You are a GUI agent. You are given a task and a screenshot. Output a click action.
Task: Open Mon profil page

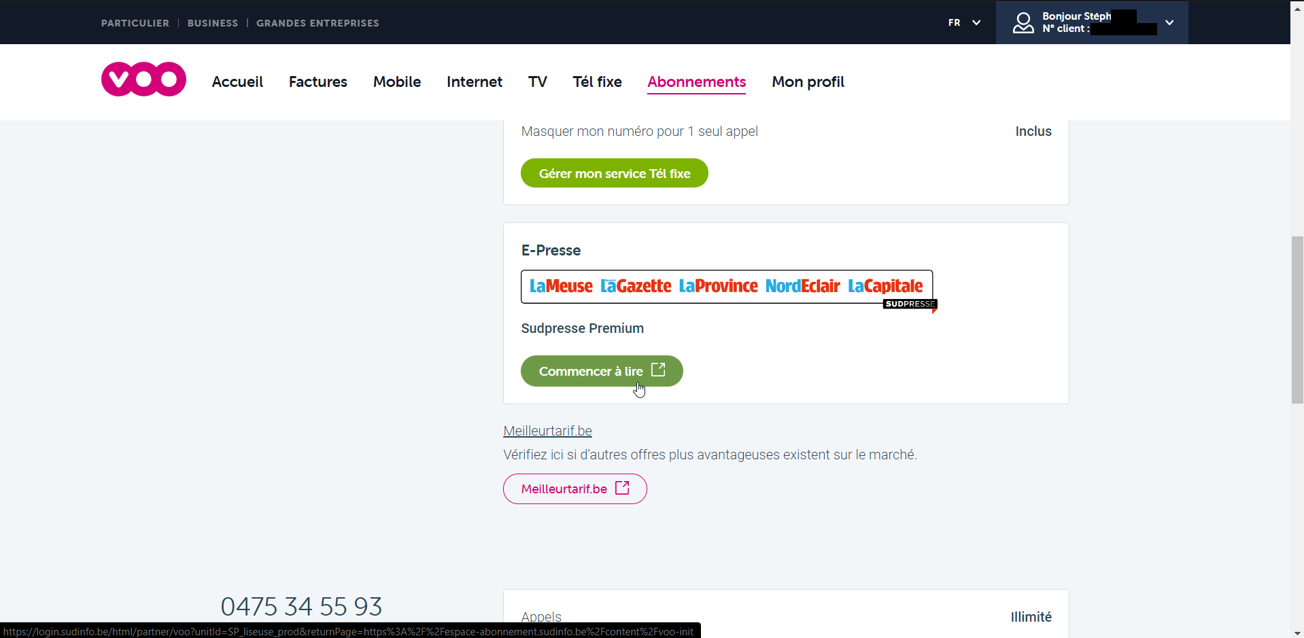pyautogui.click(x=808, y=82)
